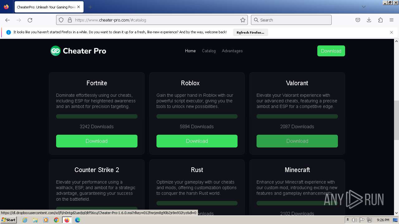Click the info icon in notification bar
Image resolution: width=399 pixels, height=224 pixels.
[8, 32]
